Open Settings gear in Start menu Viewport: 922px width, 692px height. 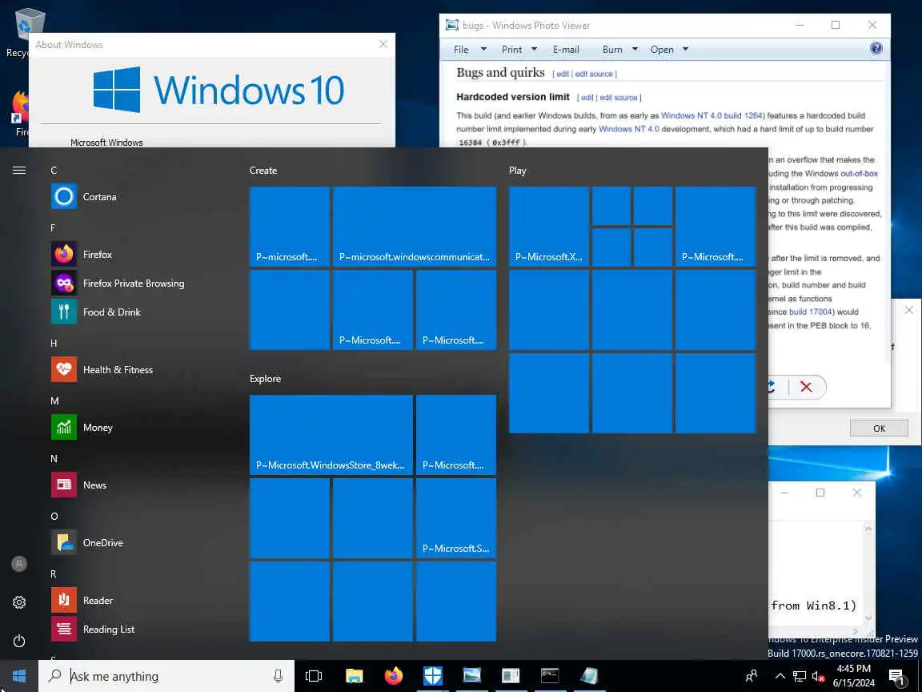coord(19,602)
